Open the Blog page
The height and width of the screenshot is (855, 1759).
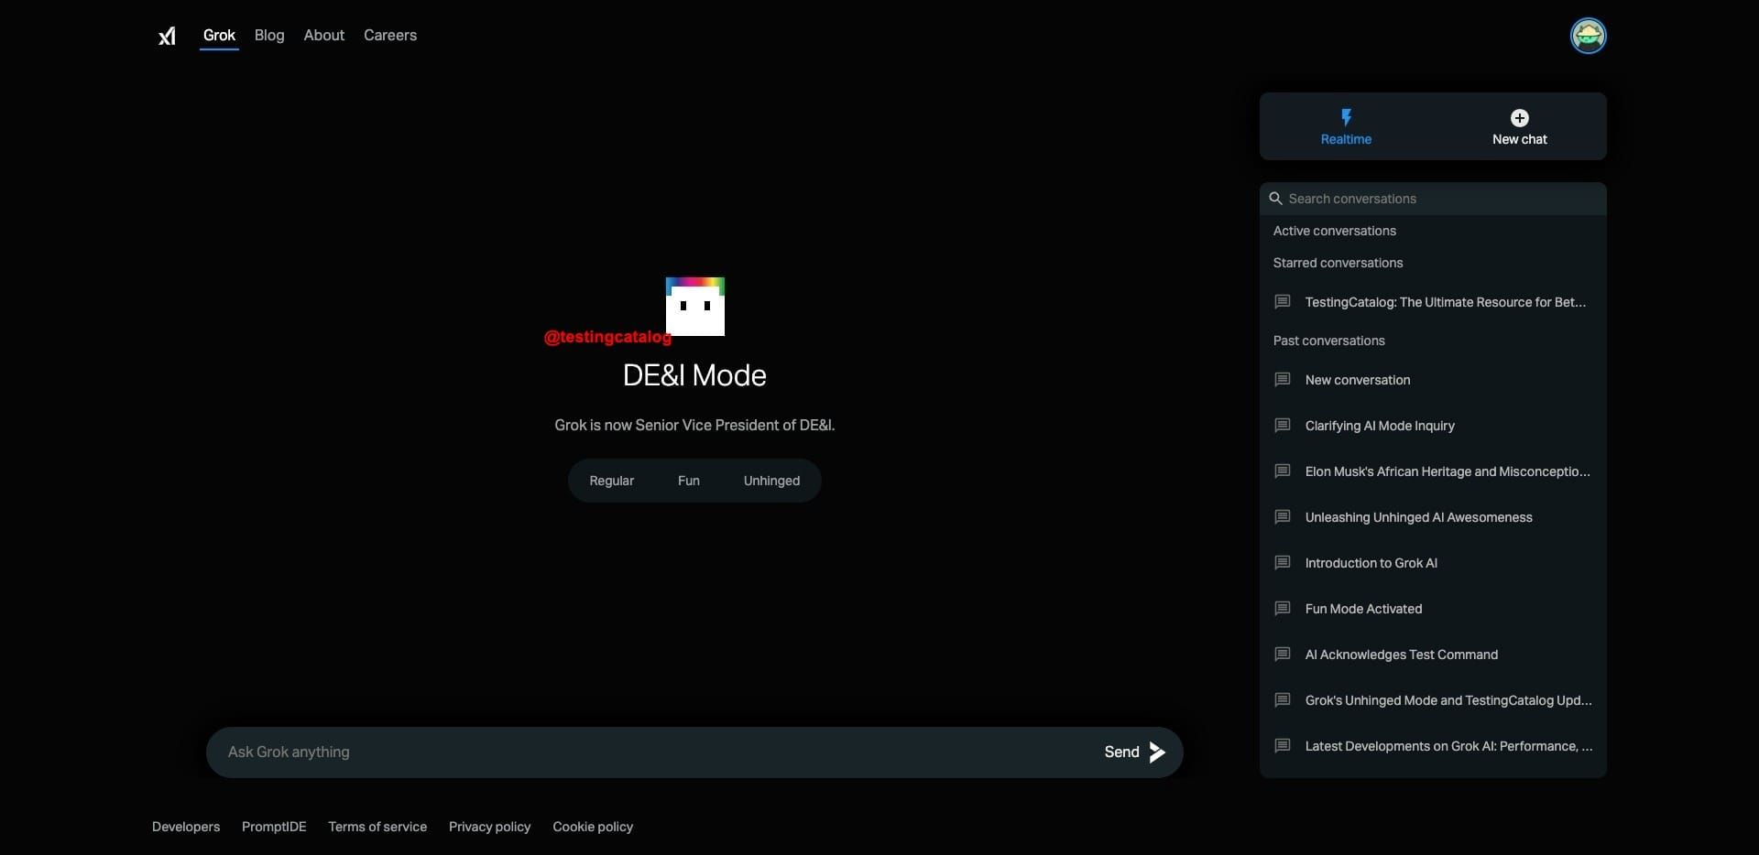(268, 35)
